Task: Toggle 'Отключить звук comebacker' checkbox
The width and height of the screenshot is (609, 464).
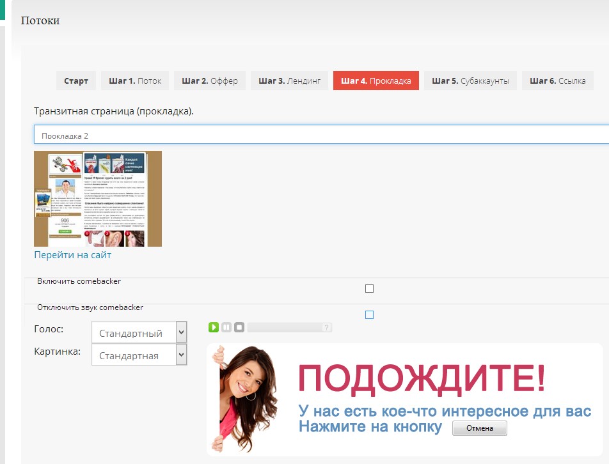Action: 369,314
